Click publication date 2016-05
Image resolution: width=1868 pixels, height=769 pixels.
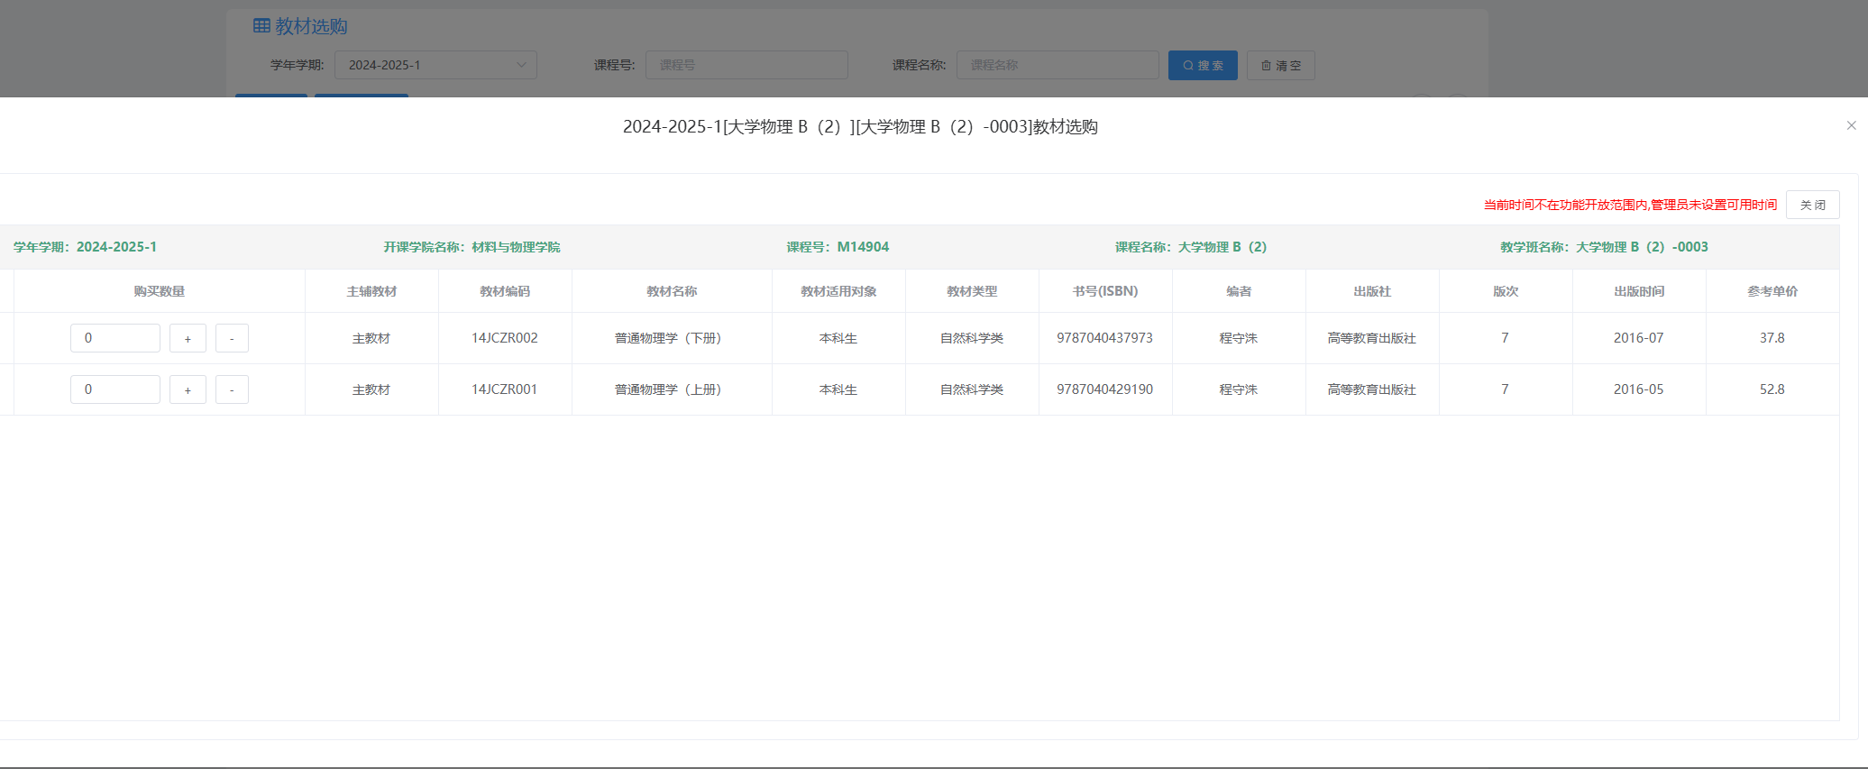tap(1639, 389)
